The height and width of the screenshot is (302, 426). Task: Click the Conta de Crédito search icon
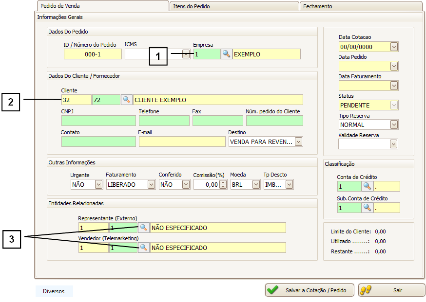click(x=367, y=186)
